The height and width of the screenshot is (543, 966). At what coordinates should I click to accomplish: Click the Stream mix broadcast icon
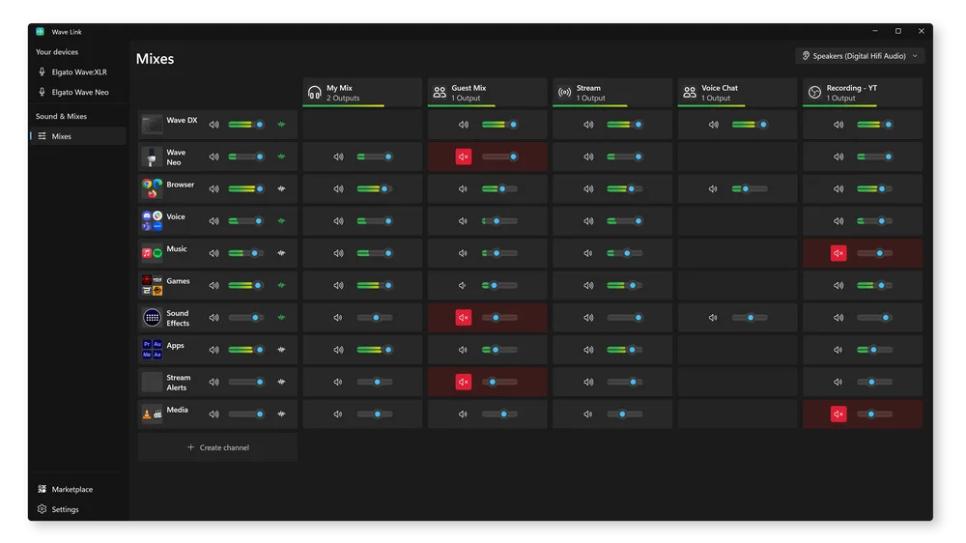(564, 93)
